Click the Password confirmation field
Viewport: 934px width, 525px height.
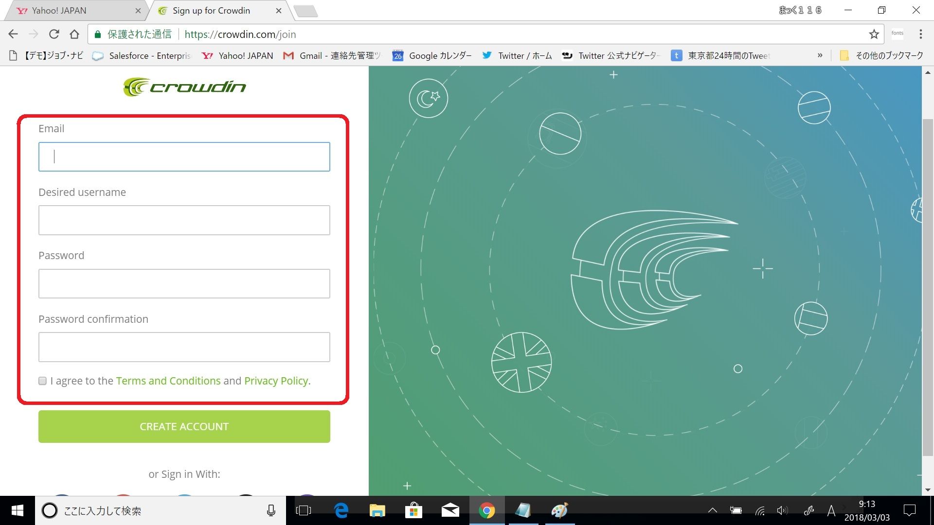pyautogui.click(x=184, y=347)
